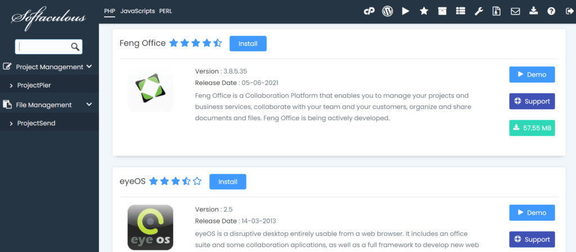Select the Project Management category label
Screen dimensions: 576x252
tap(49, 67)
